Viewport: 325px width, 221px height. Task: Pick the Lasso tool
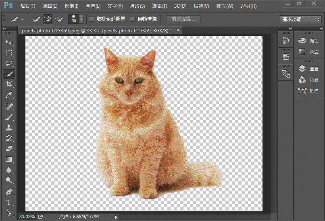tap(9, 63)
